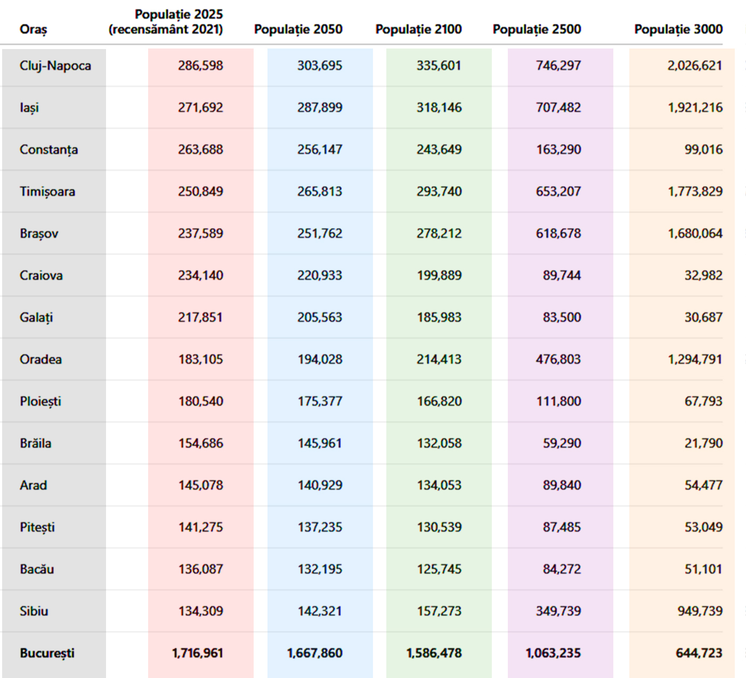Click Galați's 3000 value 30,687
746x678 pixels.
coord(703,318)
